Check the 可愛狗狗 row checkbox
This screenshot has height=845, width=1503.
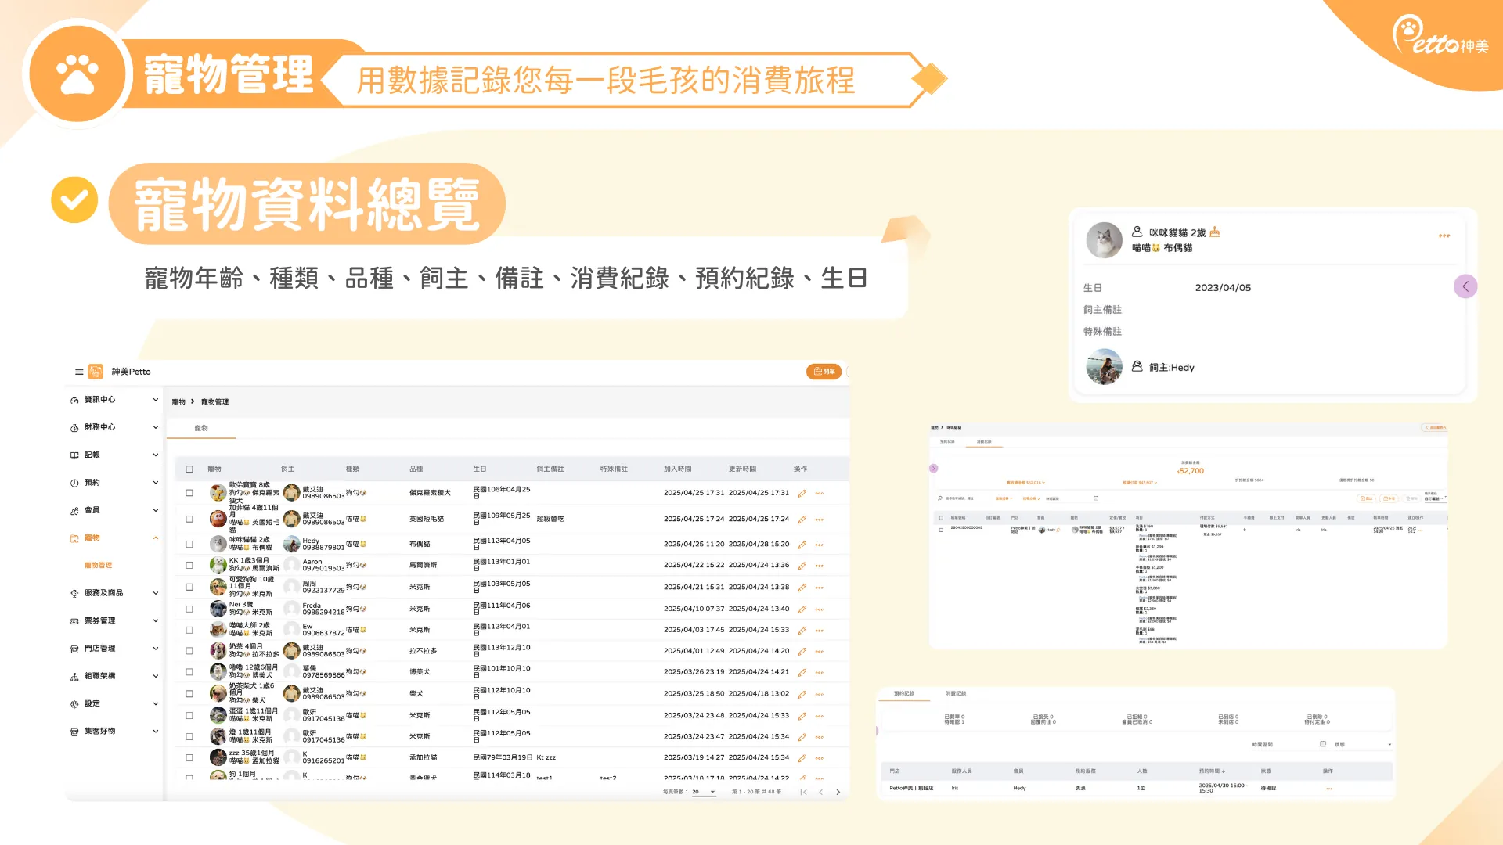coord(189,588)
